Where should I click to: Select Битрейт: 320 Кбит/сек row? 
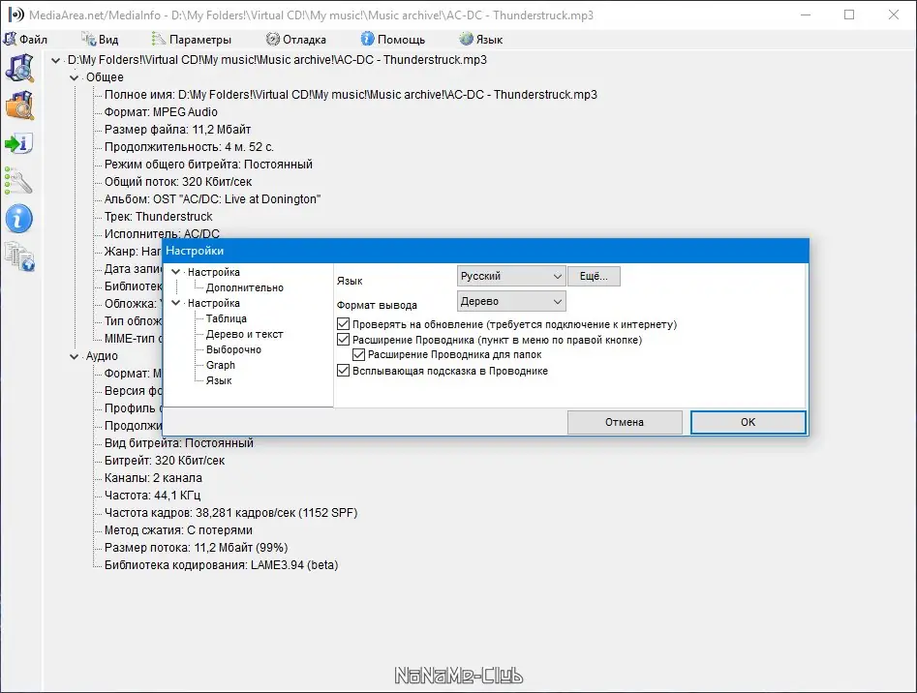click(x=165, y=461)
